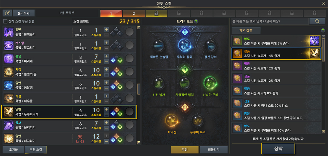
Task: Select the 두루미 폭격 tripod icon
Action: 197,121
